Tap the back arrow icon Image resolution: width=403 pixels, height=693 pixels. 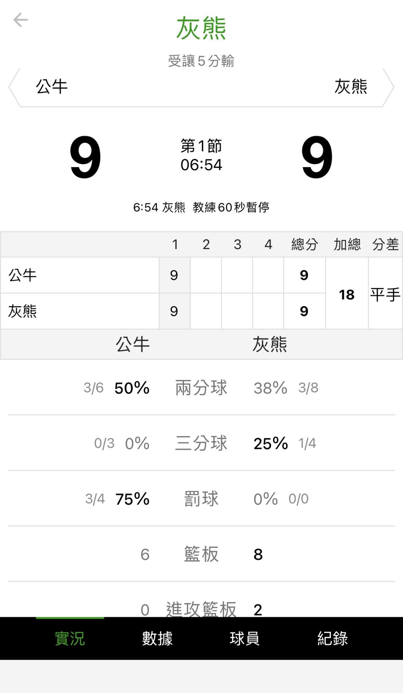coord(21,20)
